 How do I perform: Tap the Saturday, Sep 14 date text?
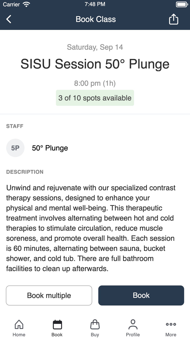[95, 47]
